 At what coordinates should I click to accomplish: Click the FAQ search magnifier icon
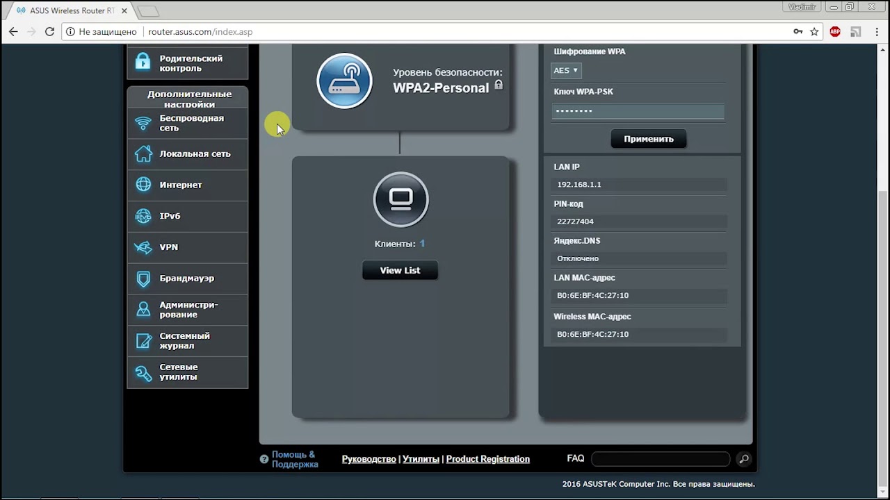[x=743, y=459]
